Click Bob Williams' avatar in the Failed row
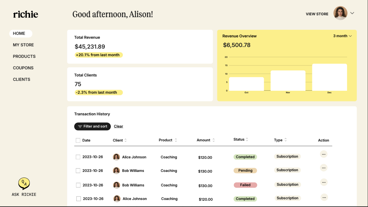Viewport: 368px width, 207px height. coord(116,185)
